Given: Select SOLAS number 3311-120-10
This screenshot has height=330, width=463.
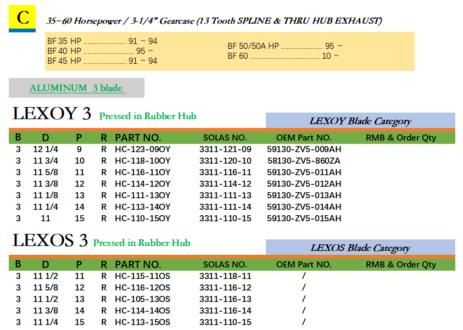Looking at the screenshot, I should [x=225, y=160].
